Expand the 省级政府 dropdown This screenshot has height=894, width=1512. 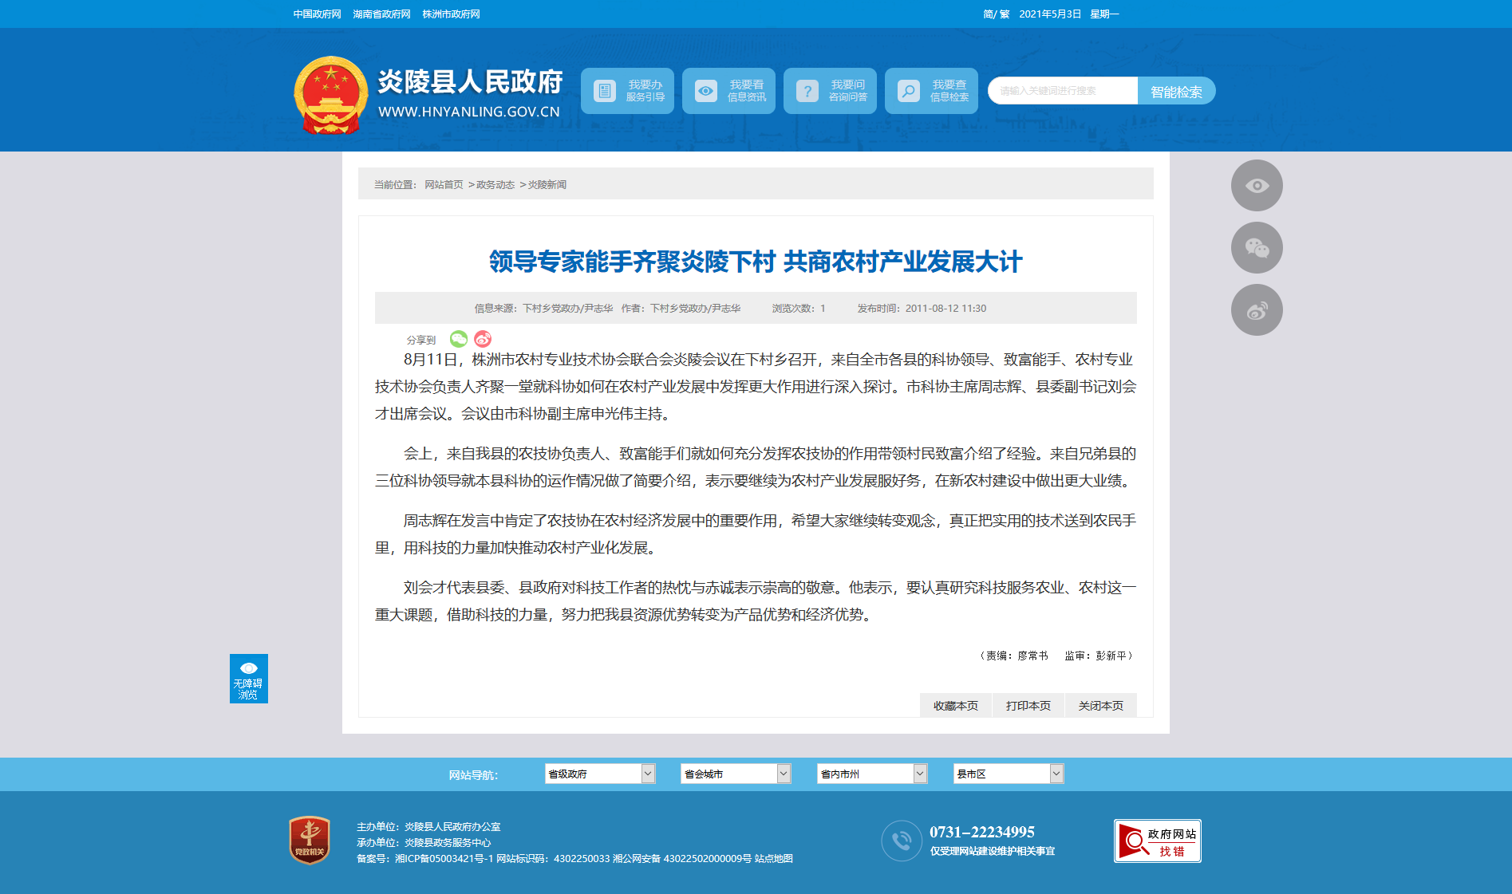[600, 774]
